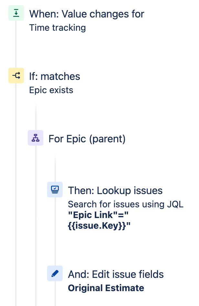
Task: Select the yellow If condition icon
Action: coord(16,75)
